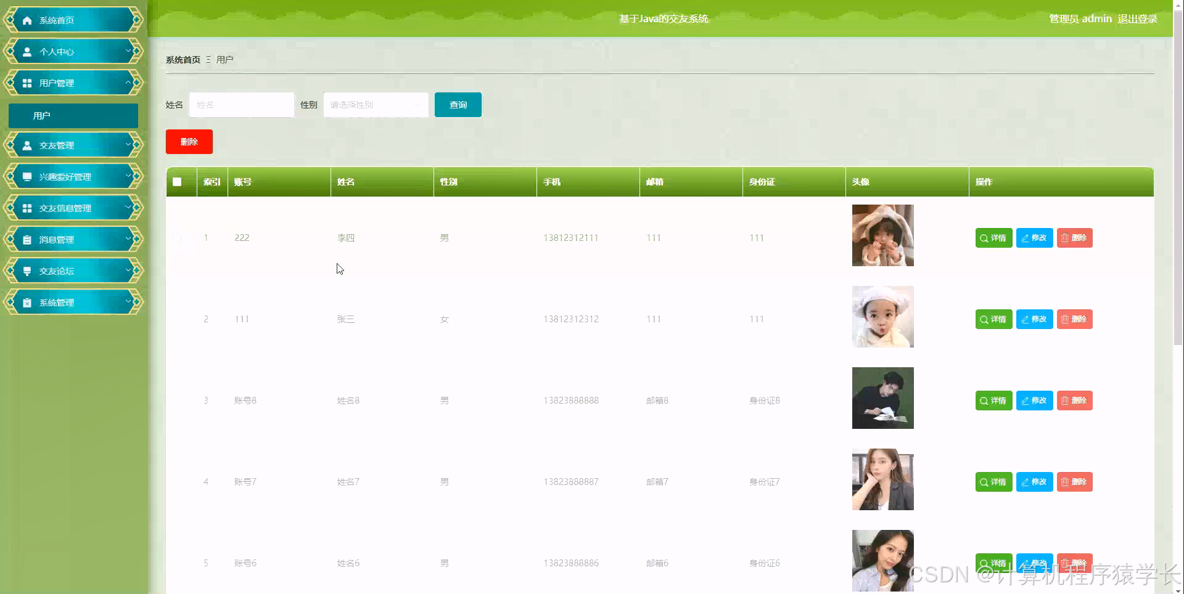
Task: Click the home icon beside 系统首页
Action: (27, 20)
